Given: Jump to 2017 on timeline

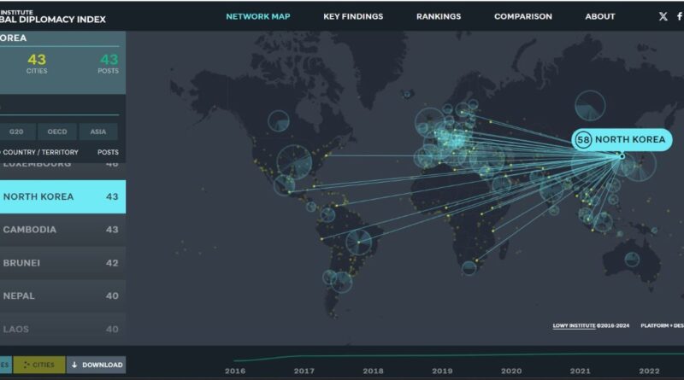Looking at the screenshot, I should click(x=304, y=371).
